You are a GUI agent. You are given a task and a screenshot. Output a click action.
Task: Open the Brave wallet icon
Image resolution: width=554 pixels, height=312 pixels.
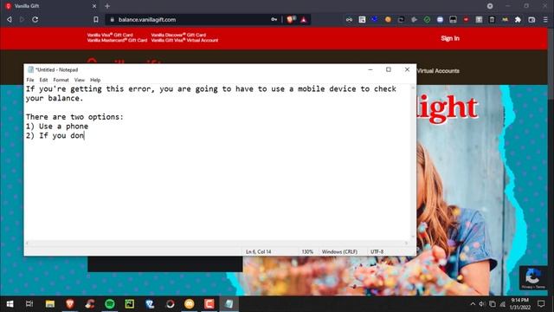coord(531,20)
